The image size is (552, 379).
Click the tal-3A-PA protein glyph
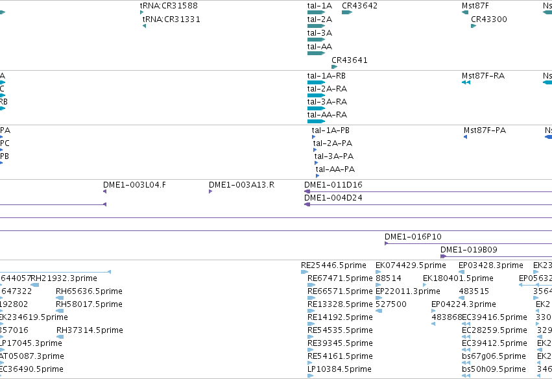[316, 163]
